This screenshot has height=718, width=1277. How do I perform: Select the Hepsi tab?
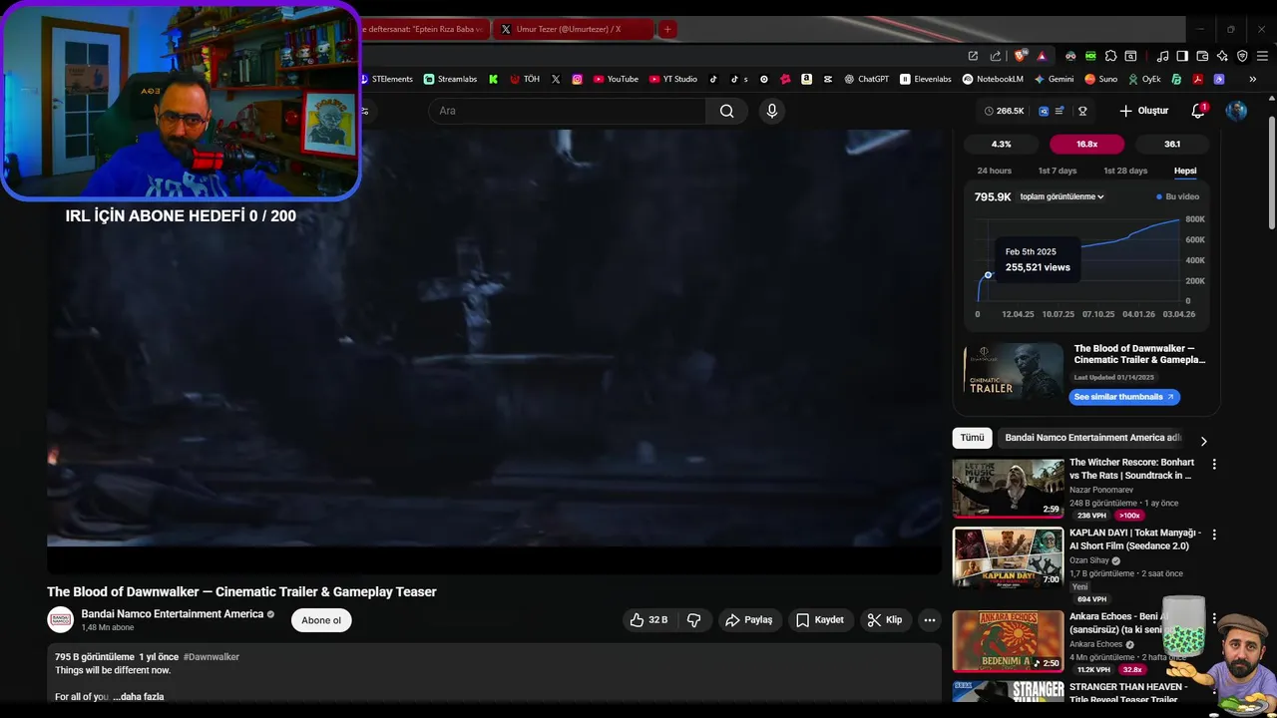pyautogui.click(x=1185, y=171)
